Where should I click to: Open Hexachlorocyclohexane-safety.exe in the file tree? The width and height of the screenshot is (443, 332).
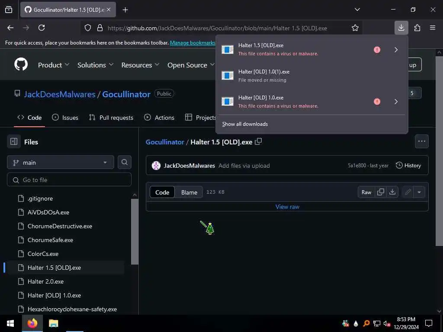pos(72,309)
